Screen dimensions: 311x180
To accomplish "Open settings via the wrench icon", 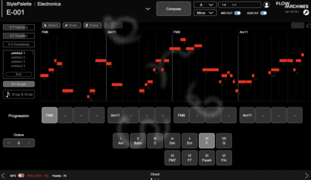I will [306, 12].
